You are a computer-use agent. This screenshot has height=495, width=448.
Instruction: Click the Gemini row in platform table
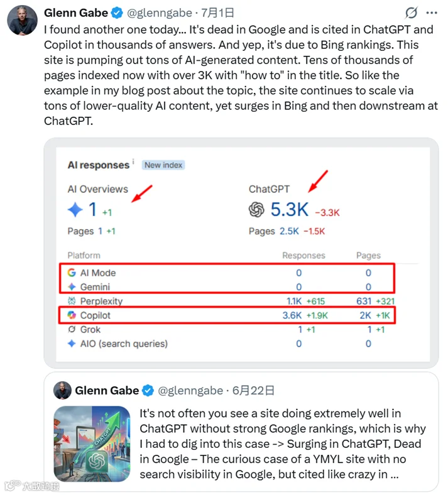227,286
